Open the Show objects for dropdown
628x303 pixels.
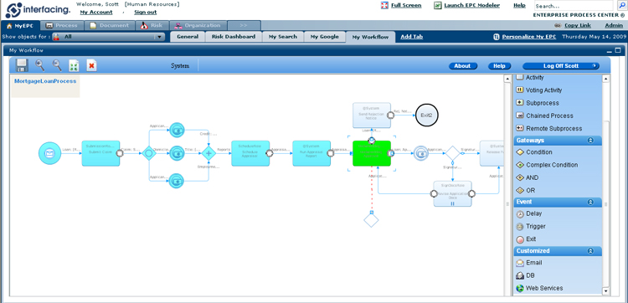108,37
